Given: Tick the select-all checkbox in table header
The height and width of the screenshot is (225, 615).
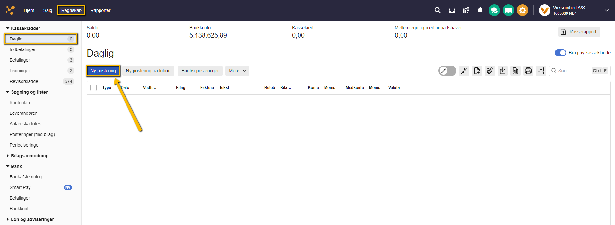Looking at the screenshot, I should point(93,88).
